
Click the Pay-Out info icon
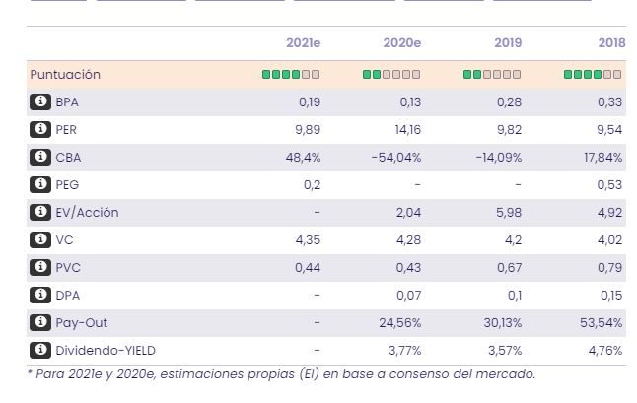pos(40,322)
